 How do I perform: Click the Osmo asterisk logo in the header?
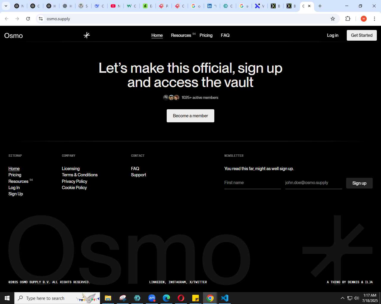pyautogui.click(x=87, y=35)
